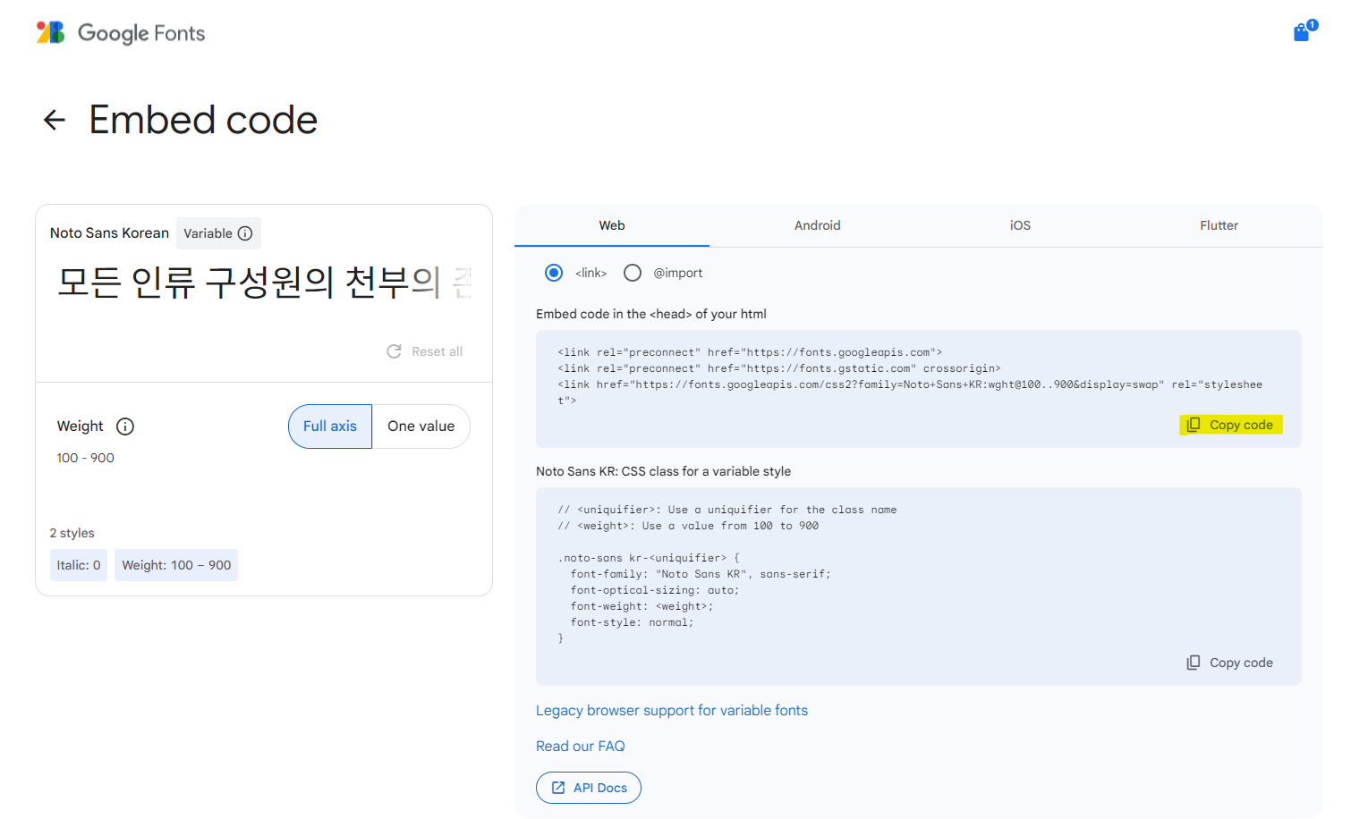
Task: Click the Noto Sans Korean font name
Action: coord(109,233)
